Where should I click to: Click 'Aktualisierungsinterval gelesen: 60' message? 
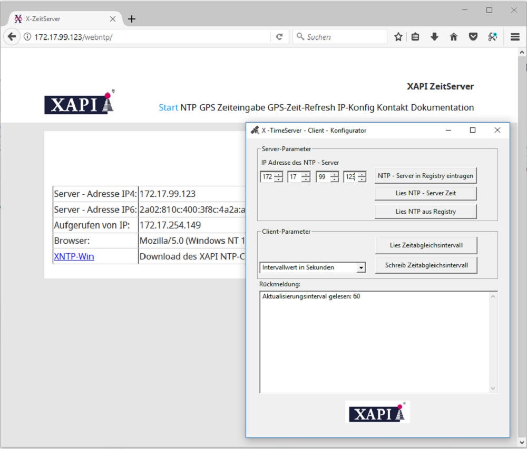click(x=311, y=296)
